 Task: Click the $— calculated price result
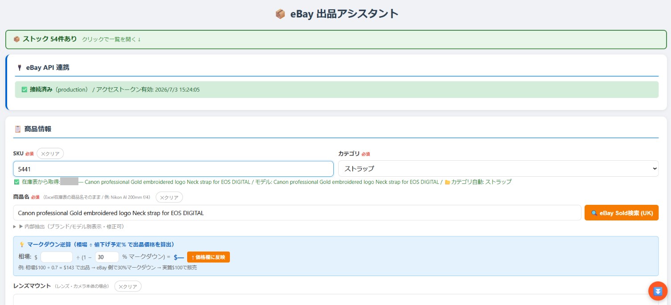point(179,257)
